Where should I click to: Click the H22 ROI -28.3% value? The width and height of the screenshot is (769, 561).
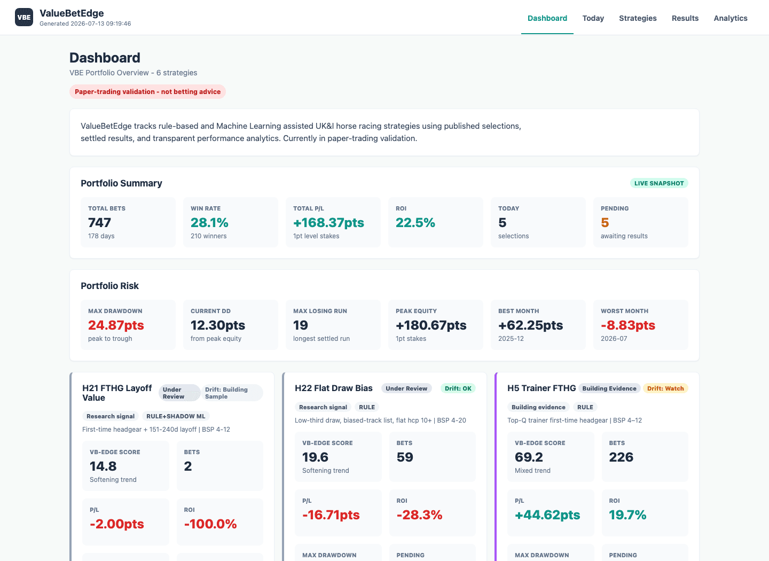pos(419,515)
